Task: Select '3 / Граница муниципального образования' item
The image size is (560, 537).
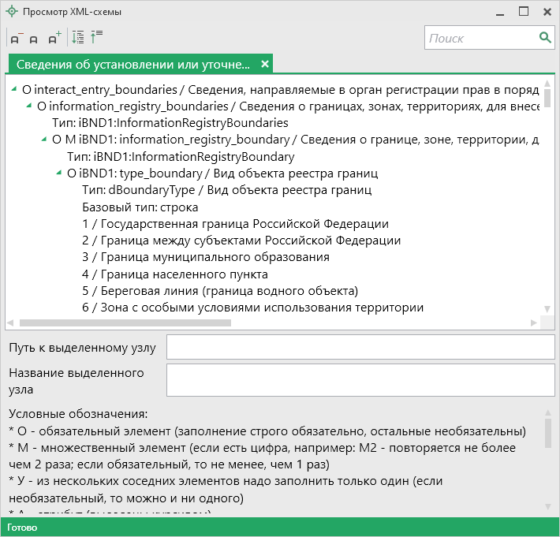Action: point(206,257)
